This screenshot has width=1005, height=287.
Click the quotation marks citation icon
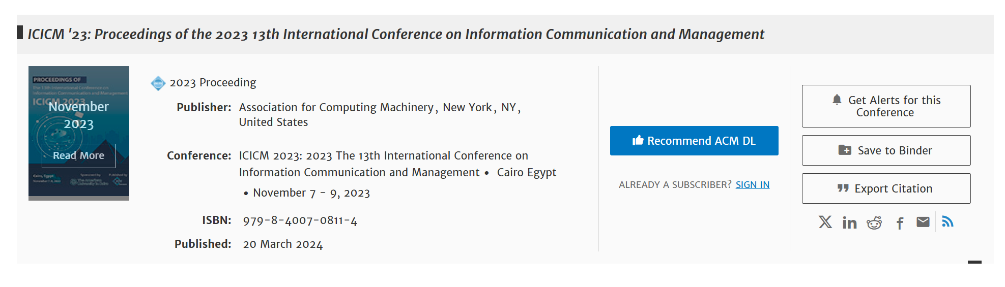point(843,188)
